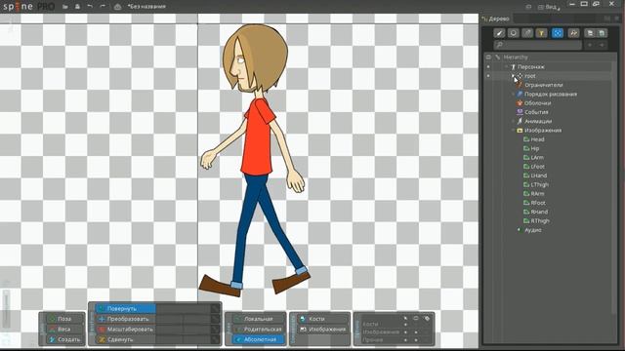Toggle visibility dot of root bone
The height and width of the screenshot is (351, 625).
(x=488, y=76)
